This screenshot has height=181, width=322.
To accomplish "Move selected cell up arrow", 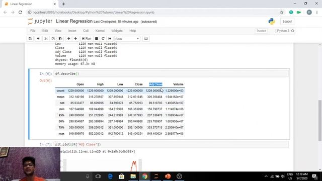I will click(x=68, y=39).
